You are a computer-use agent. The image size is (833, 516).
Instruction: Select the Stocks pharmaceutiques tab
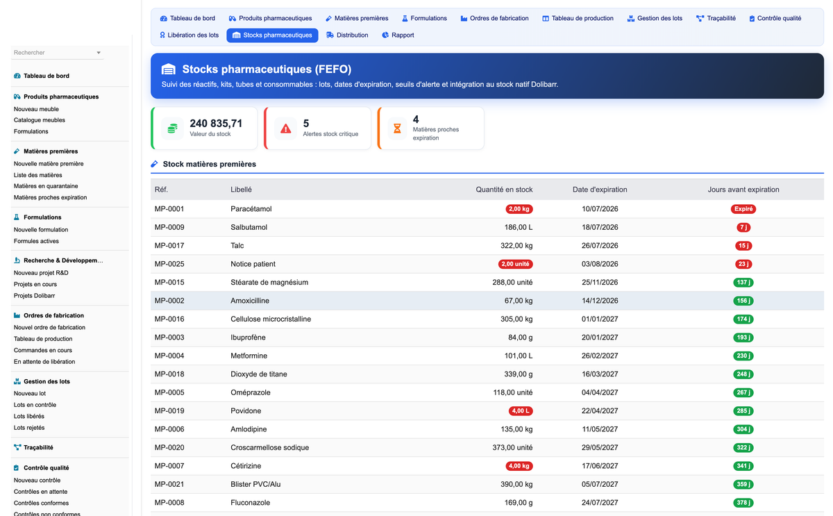pos(272,35)
